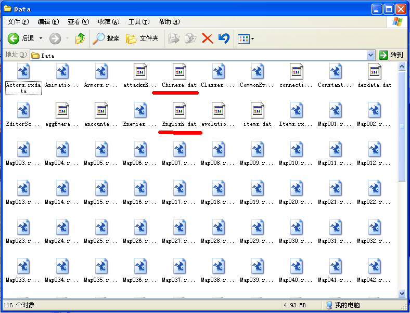The width and height of the screenshot is (410, 313).
Task: Click the Map012.r... file name text
Action: point(374,163)
